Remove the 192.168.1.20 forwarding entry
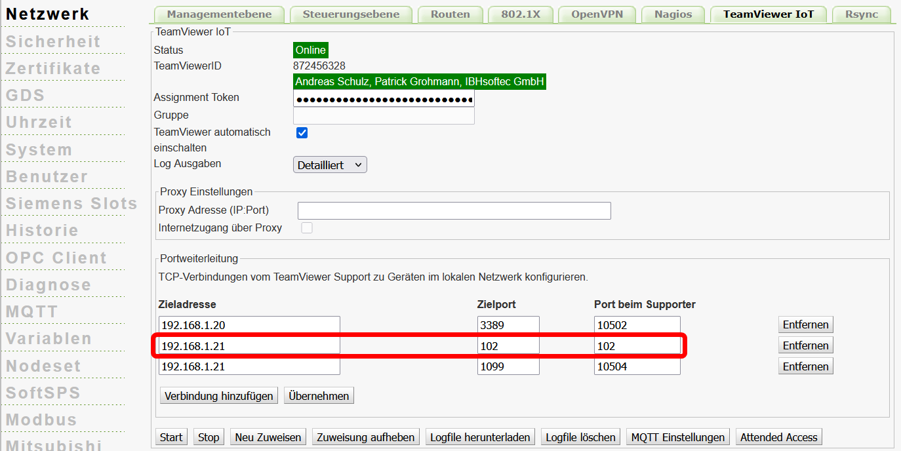The image size is (901, 451). click(806, 324)
